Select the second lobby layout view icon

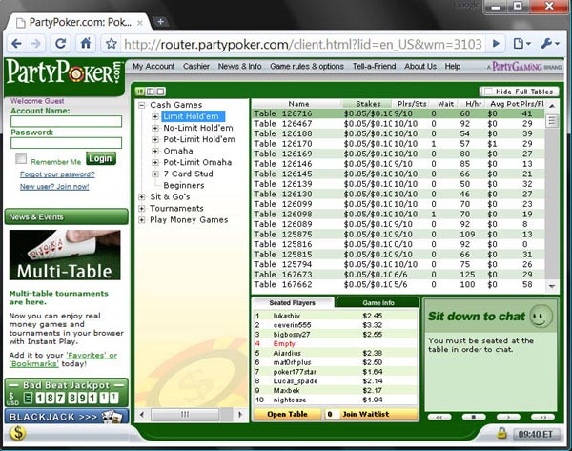(x=151, y=92)
